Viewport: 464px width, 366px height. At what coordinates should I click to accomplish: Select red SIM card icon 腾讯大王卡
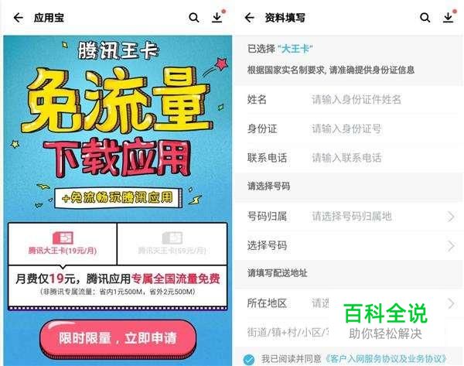63,238
